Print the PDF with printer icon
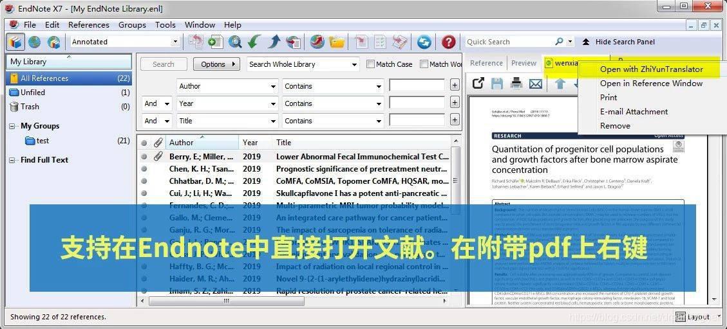Viewport: 727px width, 329px height. 516,84
